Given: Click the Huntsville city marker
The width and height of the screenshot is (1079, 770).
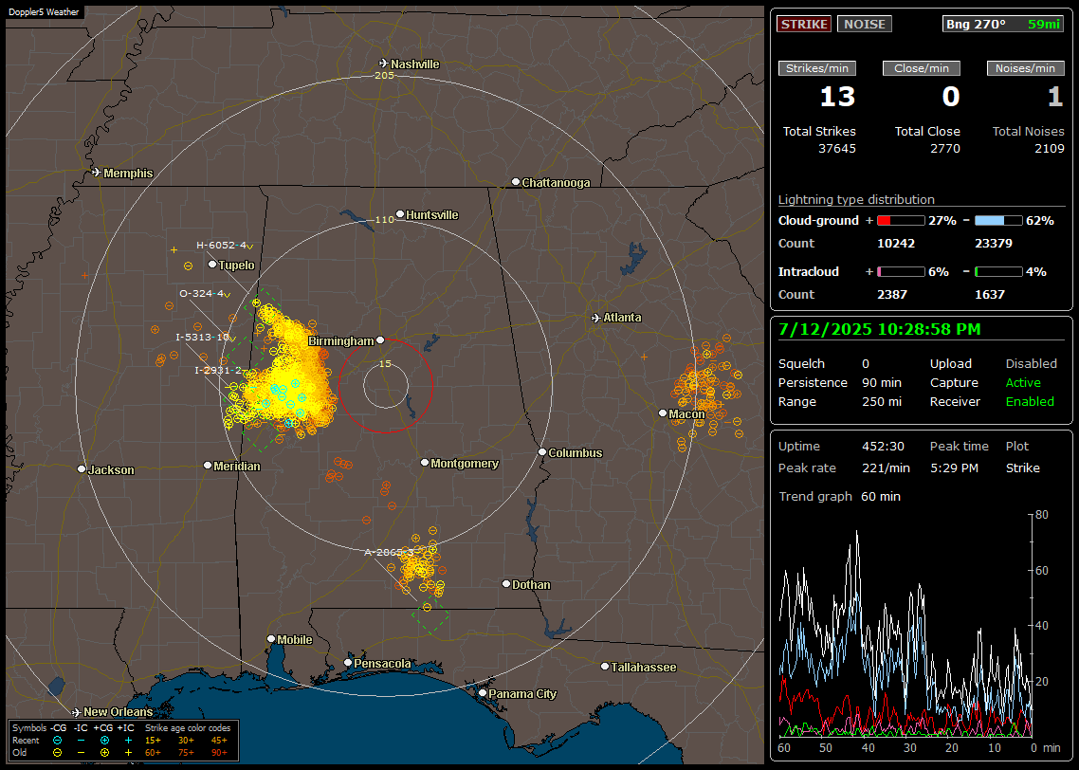Looking at the screenshot, I should (400, 214).
